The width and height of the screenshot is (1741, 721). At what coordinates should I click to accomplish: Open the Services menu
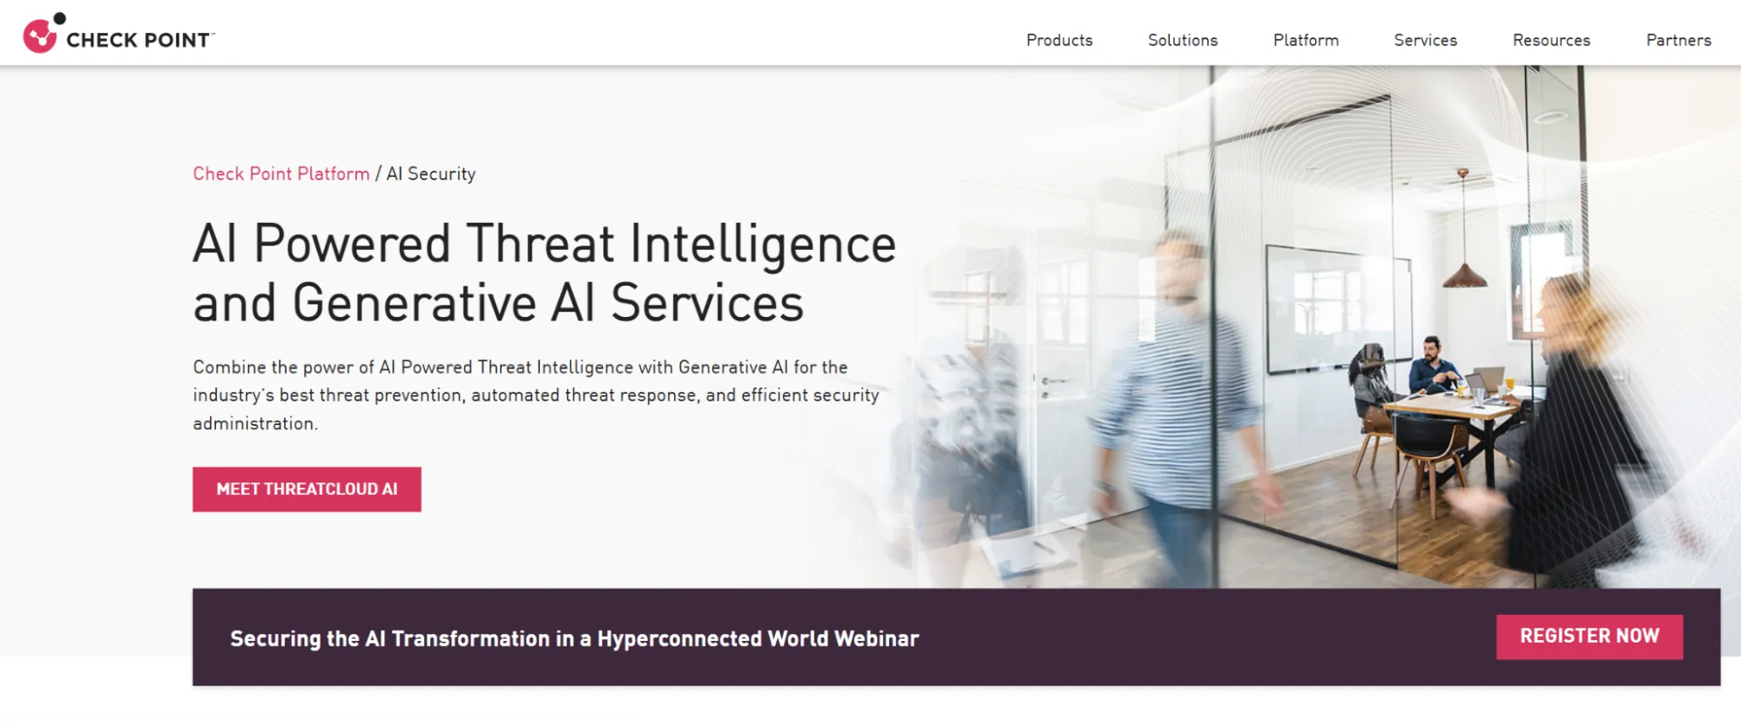(x=1425, y=40)
